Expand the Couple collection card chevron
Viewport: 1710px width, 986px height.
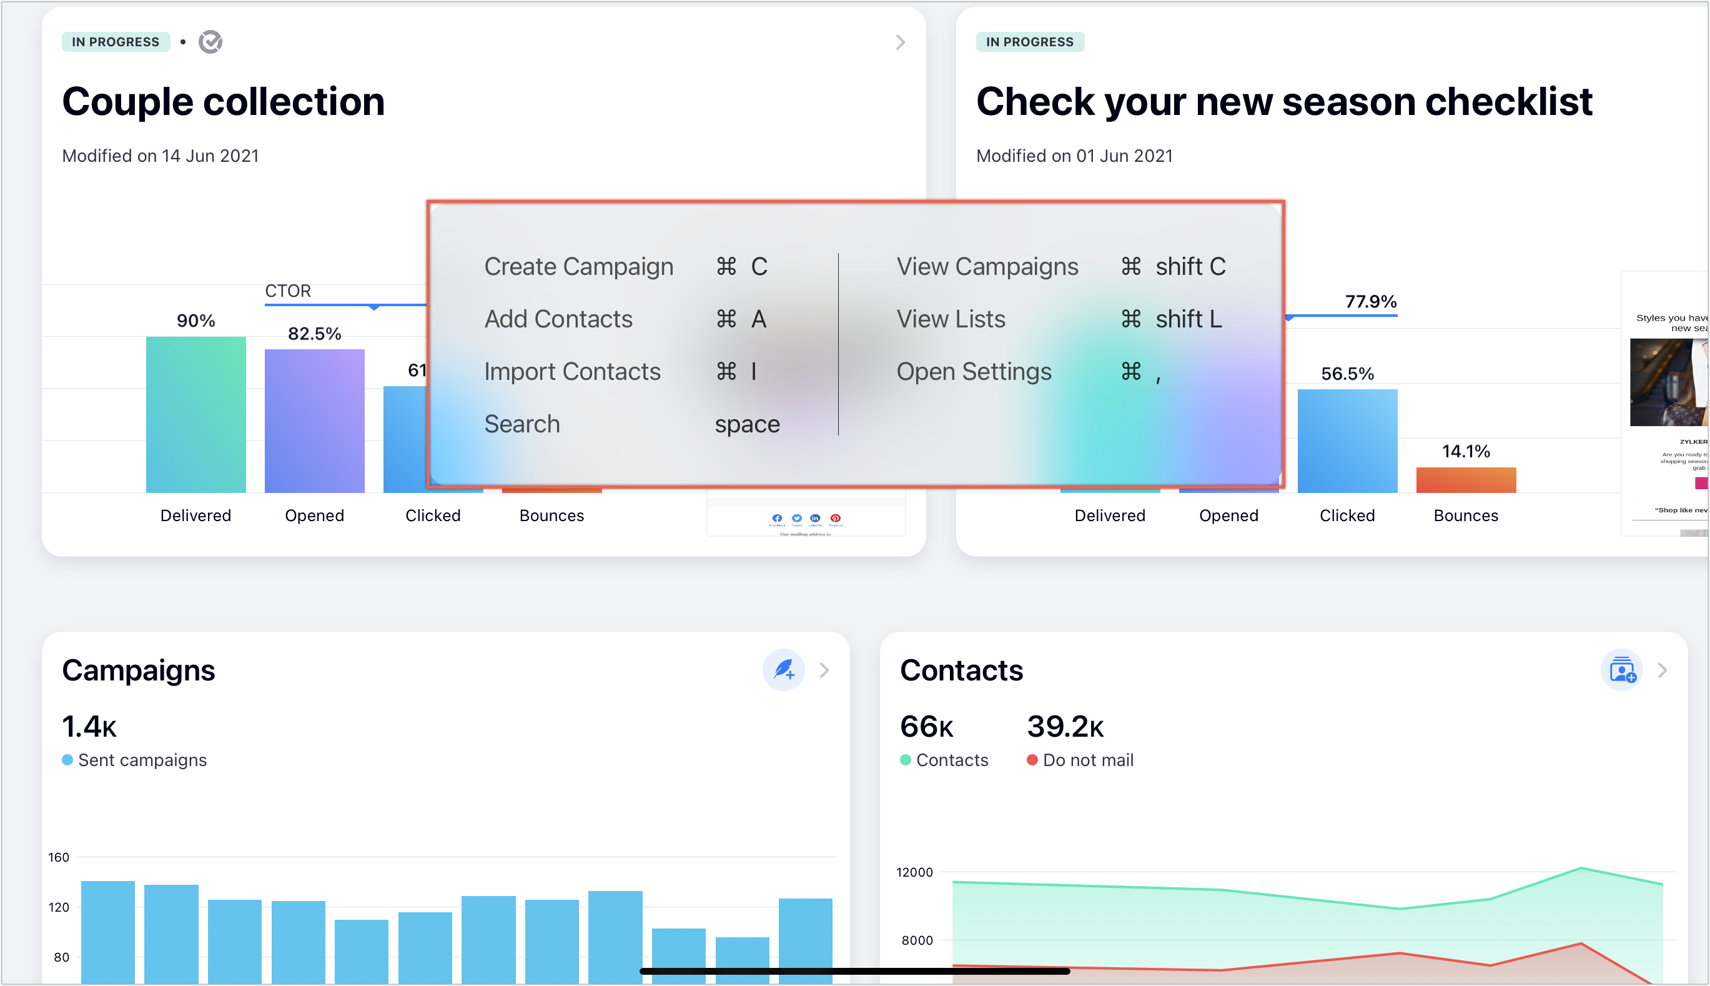click(x=900, y=42)
